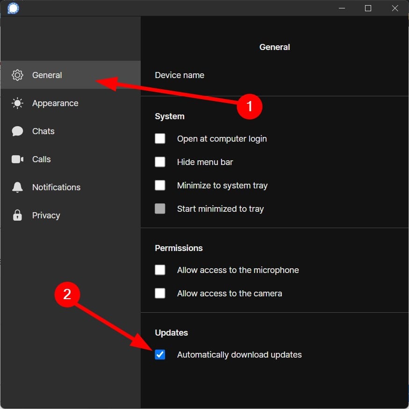Minimize the settings window

coord(342,8)
